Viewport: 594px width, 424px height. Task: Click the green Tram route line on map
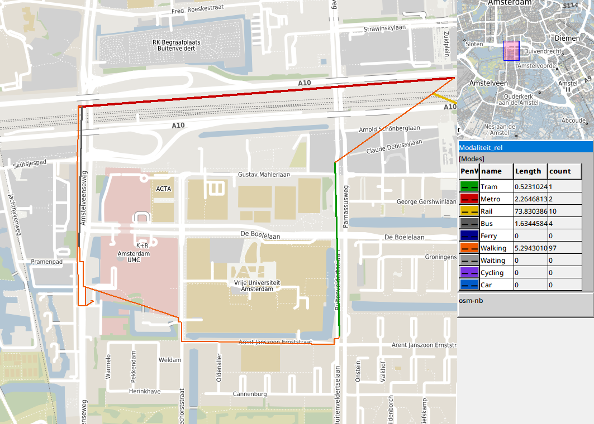tap(337, 249)
